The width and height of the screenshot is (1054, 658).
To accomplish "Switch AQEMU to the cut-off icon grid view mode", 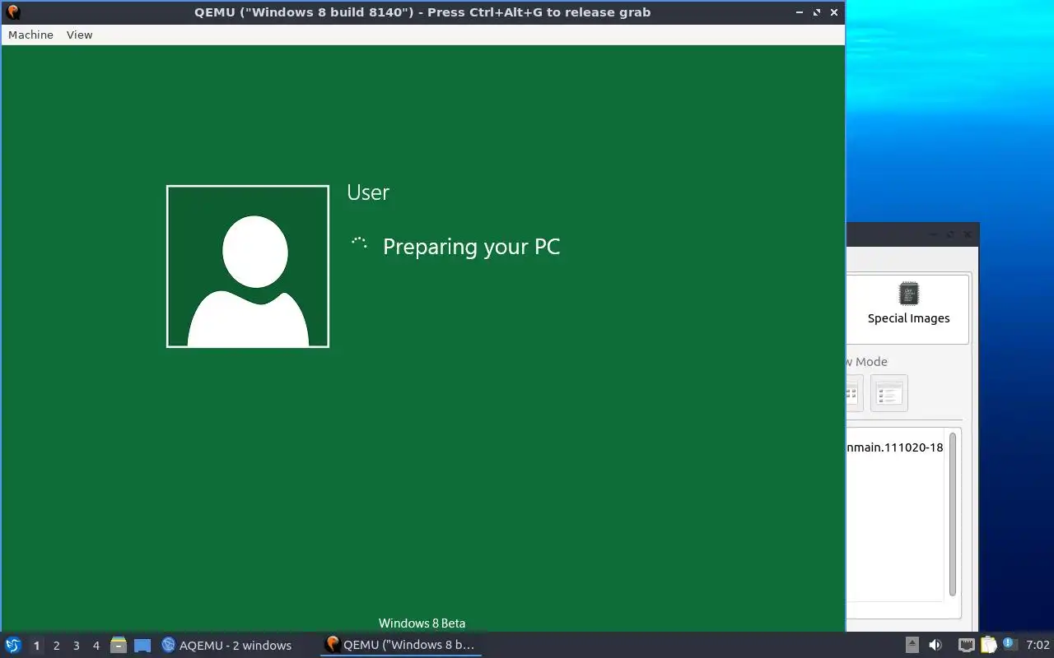I will tap(854, 393).
